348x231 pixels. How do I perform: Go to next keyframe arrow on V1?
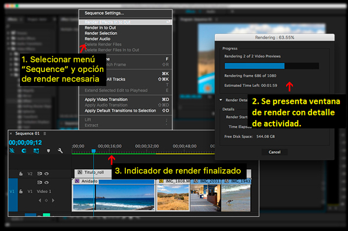53,200
